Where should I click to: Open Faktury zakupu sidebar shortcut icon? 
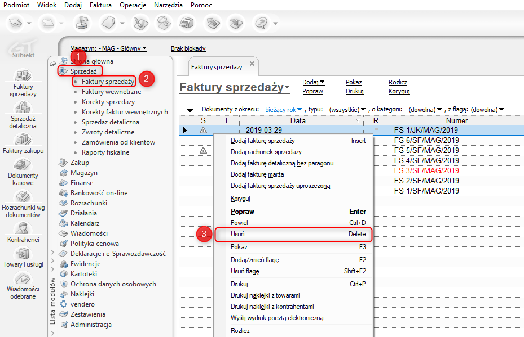pos(23,140)
